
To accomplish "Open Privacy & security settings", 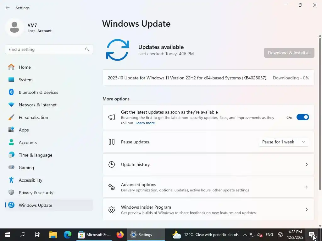I will pos(49,192).
